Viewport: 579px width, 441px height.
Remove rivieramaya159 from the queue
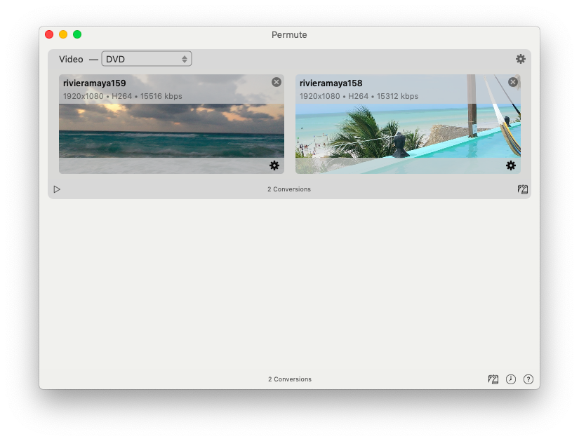(276, 81)
